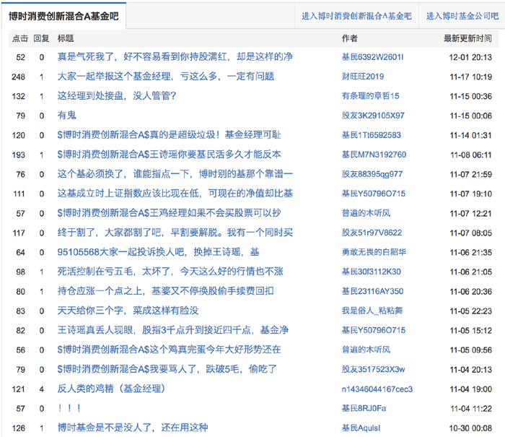Open post 博时基金是不是没人了
This screenshot has width=505, height=437.
133,428
